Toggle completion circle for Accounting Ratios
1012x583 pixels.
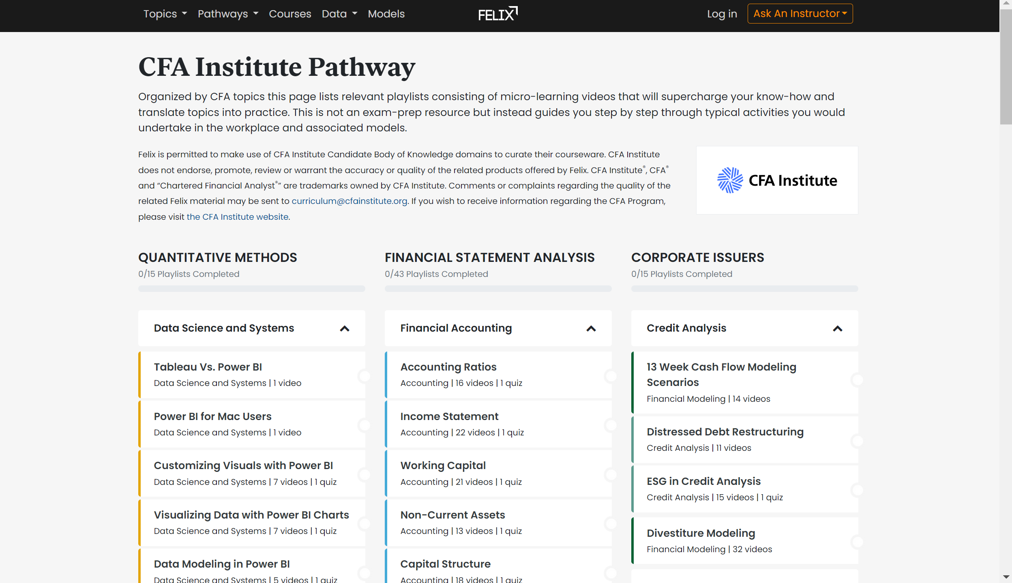(x=611, y=376)
